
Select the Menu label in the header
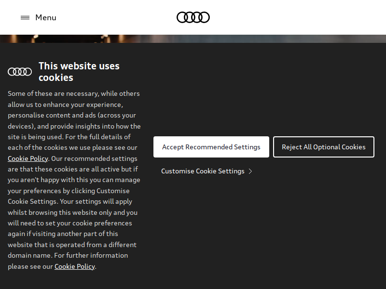[x=46, y=17]
